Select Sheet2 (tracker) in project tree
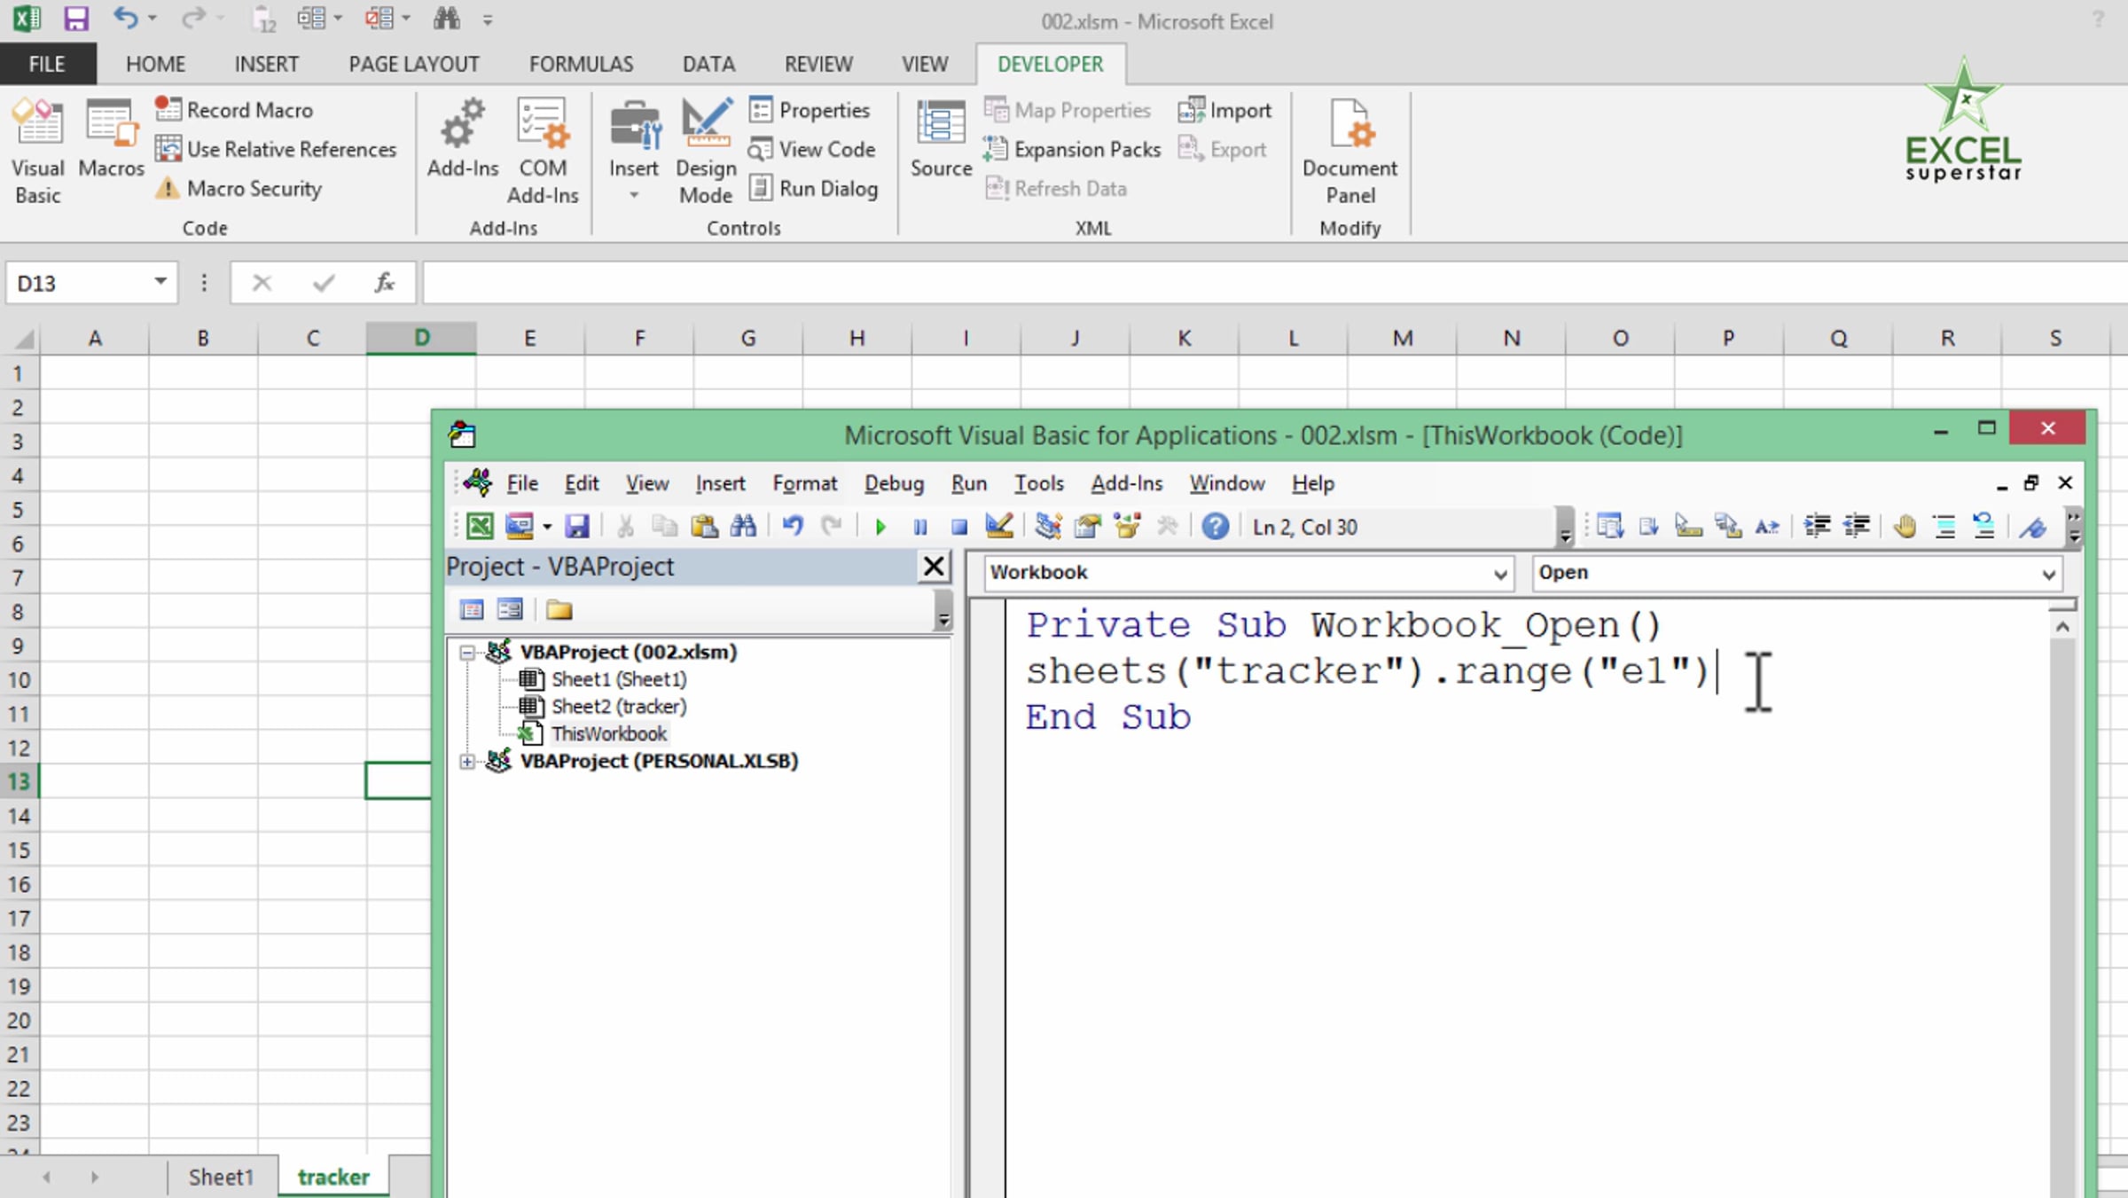This screenshot has height=1198, width=2128. pos(618,707)
